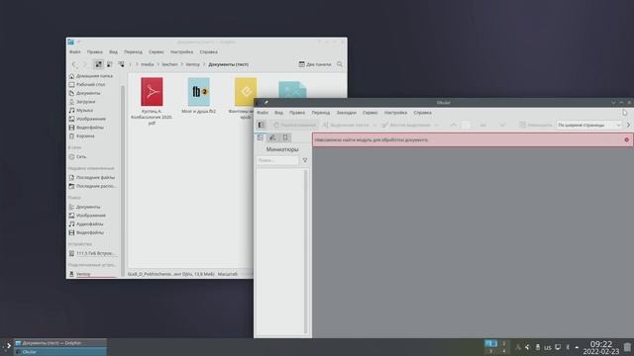Open Файл menu in Okular
Viewport: 634px width, 356px height.
[x=263, y=113]
